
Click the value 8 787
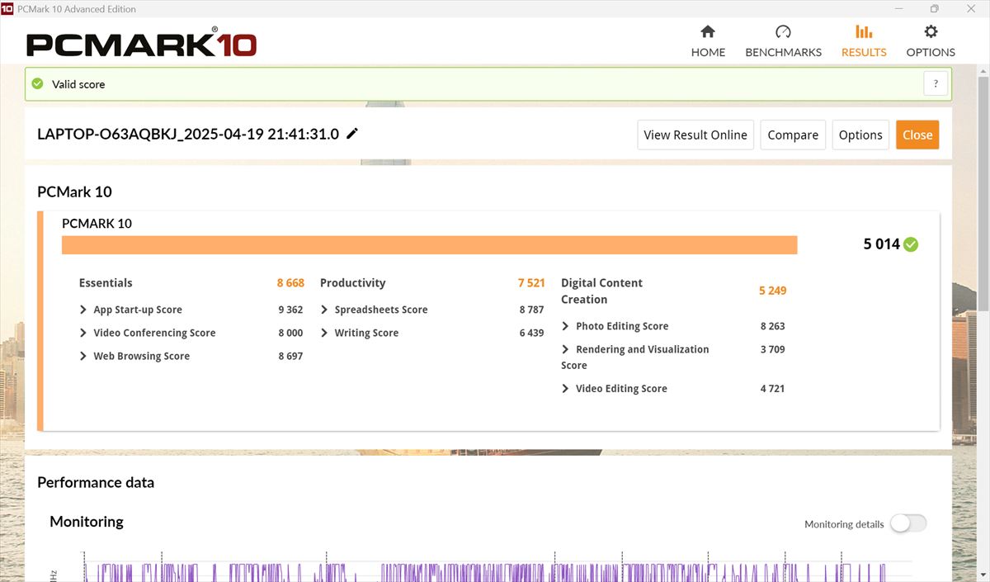point(531,310)
